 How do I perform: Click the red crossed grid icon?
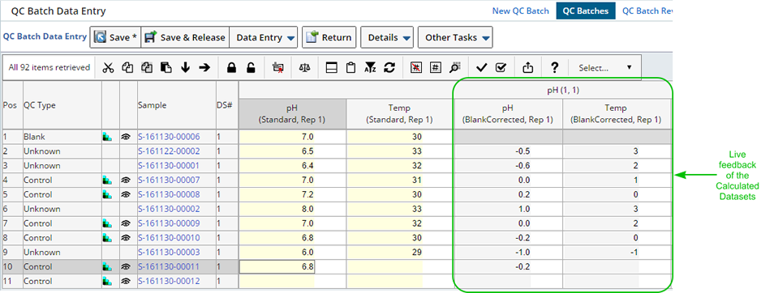[416, 68]
